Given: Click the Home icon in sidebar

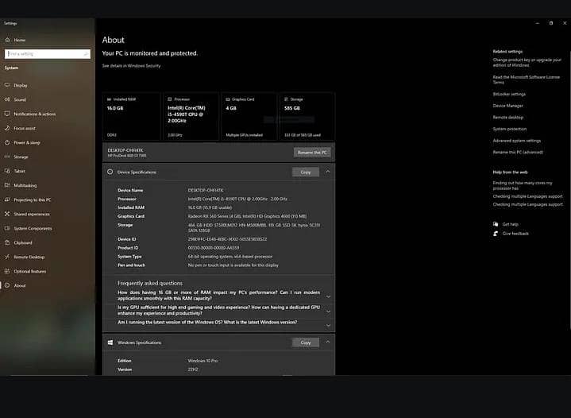Looking at the screenshot, I should 7,40.
